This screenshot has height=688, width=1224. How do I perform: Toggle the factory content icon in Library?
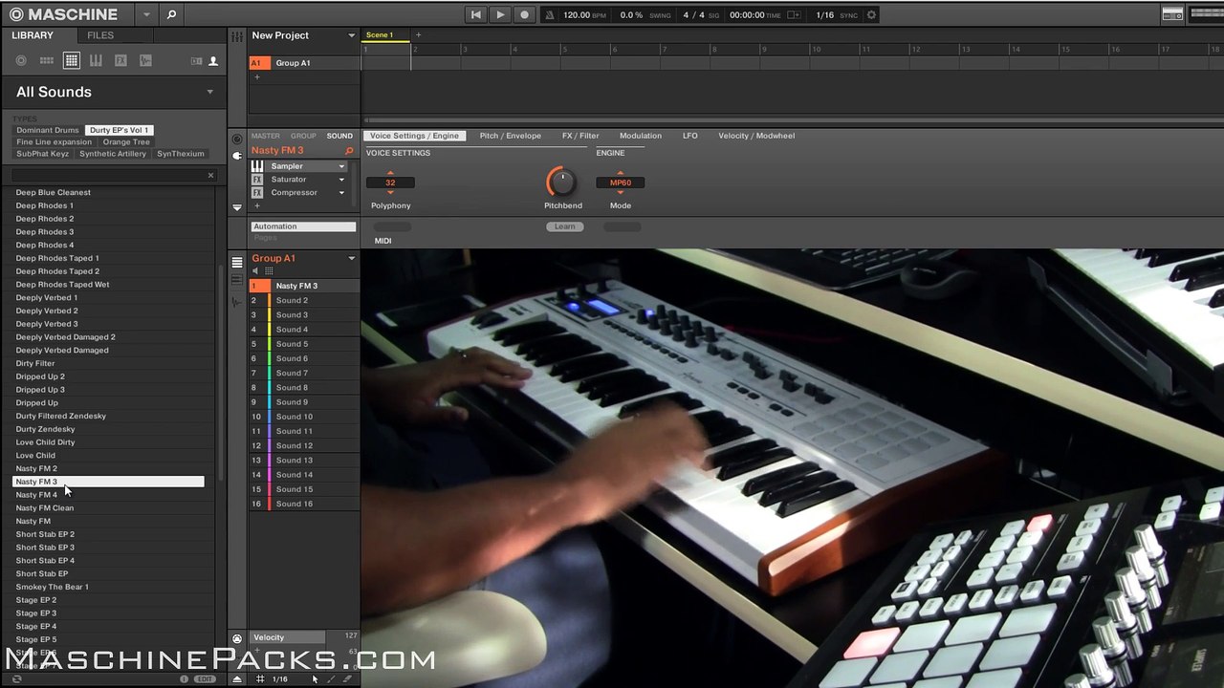coord(196,60)
